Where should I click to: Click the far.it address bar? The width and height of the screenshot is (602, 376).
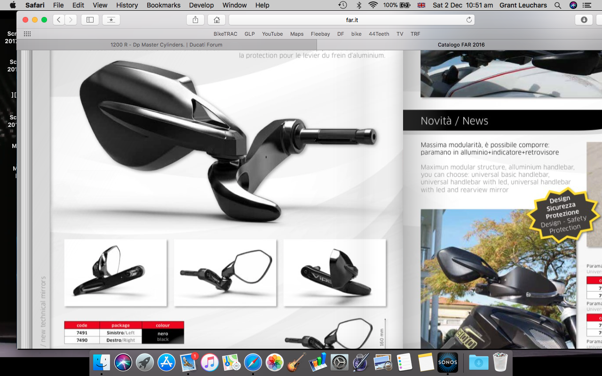pyautogui.click(x=351, y=20)
